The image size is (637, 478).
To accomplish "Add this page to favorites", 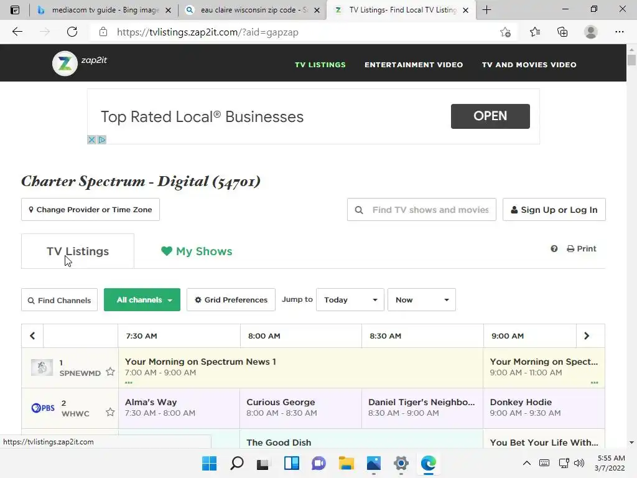I will click(505, 32).
